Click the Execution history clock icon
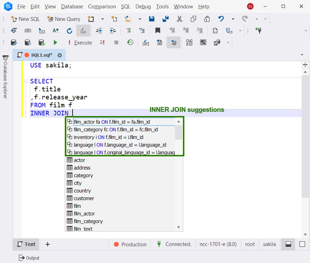This screenshot has width=310, height=263. click(x=130, y=42)
